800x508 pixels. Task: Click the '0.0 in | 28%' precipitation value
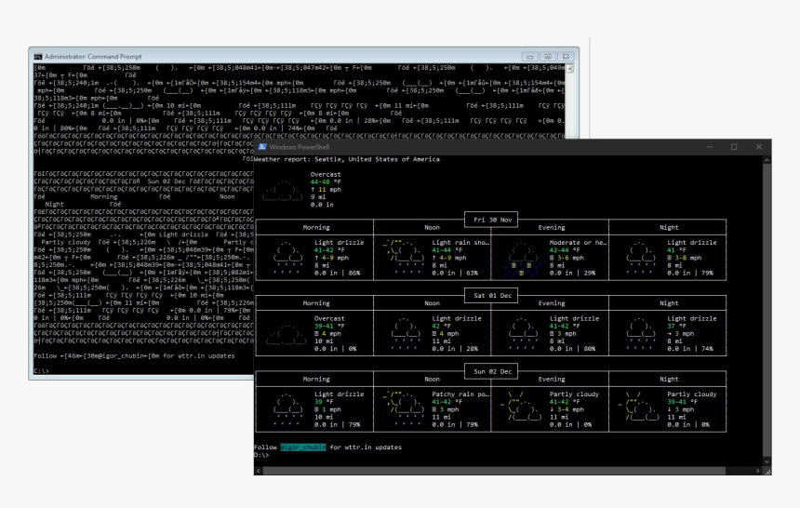tap(455, 349)
